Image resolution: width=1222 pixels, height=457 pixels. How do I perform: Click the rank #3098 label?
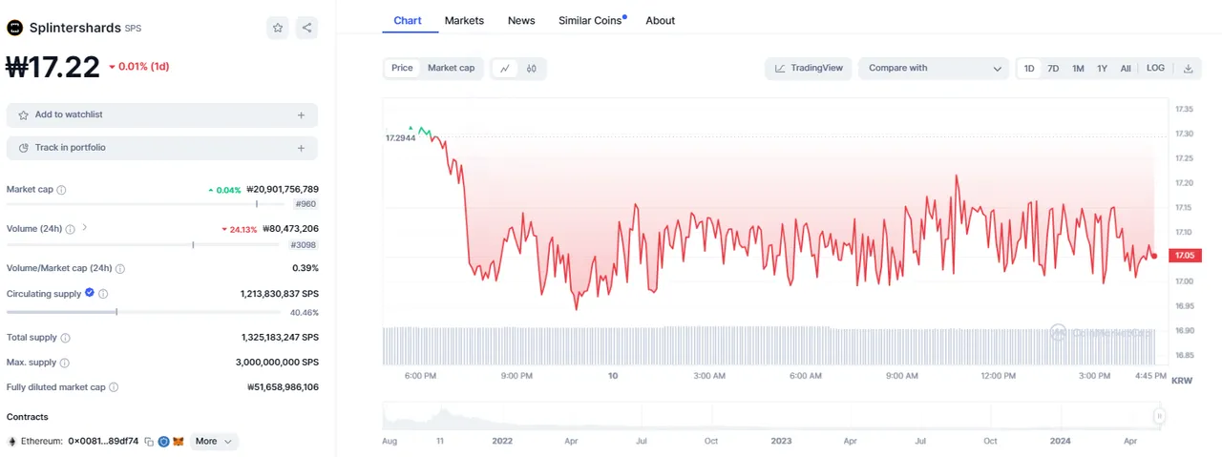[304, 245]
